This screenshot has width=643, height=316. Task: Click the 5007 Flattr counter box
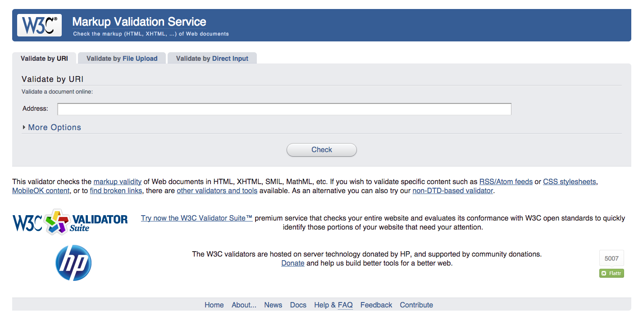tap(611, 258)
